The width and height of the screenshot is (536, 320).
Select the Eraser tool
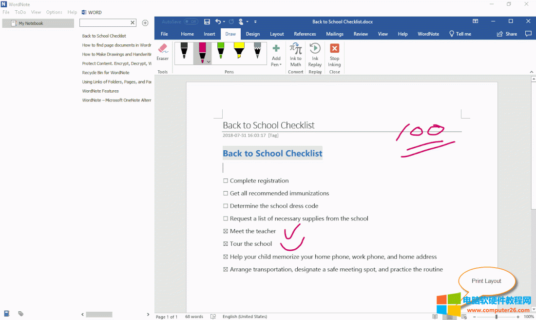click(162, 52)
